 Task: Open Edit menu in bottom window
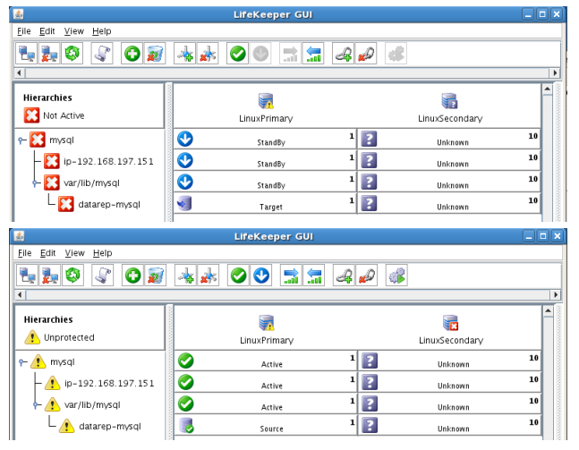(x=47, y=253)
